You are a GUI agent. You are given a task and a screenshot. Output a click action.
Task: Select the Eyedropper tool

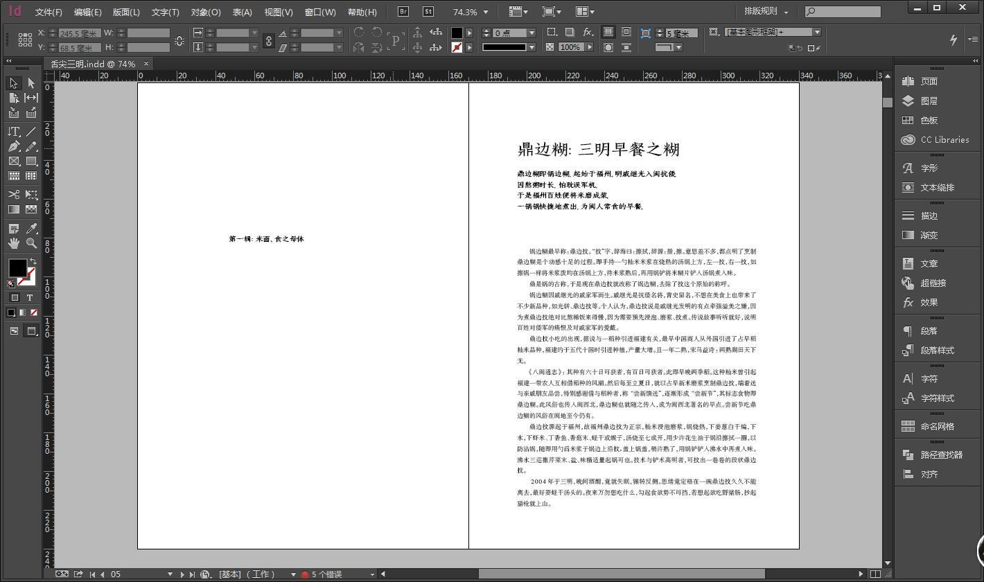31,229
